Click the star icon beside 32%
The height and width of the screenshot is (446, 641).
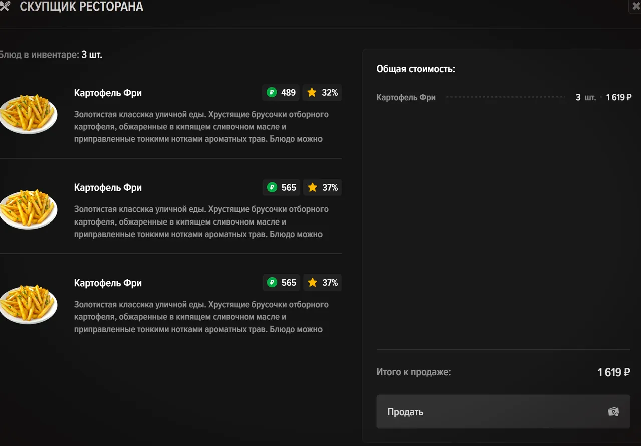(x=312, y=92)
